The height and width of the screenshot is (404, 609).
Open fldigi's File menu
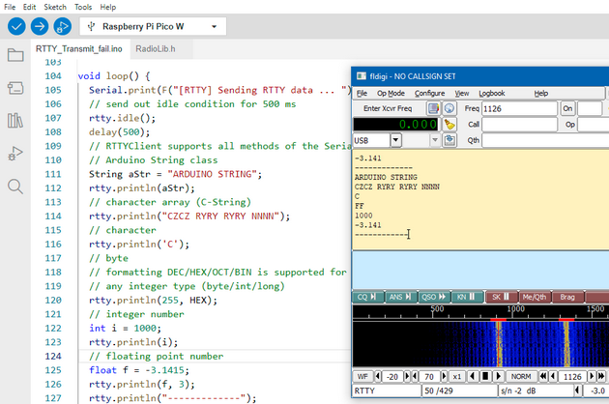pyautogui.click(x=362, y=93)
